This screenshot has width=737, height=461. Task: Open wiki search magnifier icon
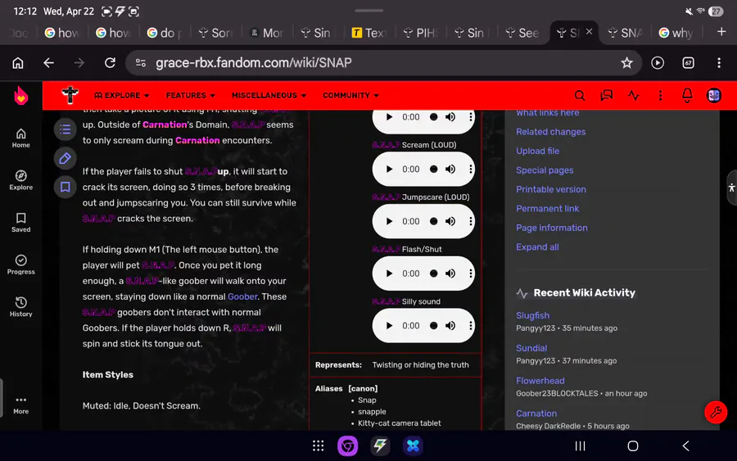click(x=580, y=96)
